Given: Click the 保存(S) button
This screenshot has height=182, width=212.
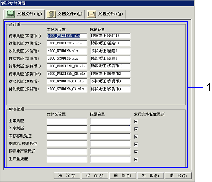Looking at the screenshot, I should pyautogui.click(x=95, y=176).
